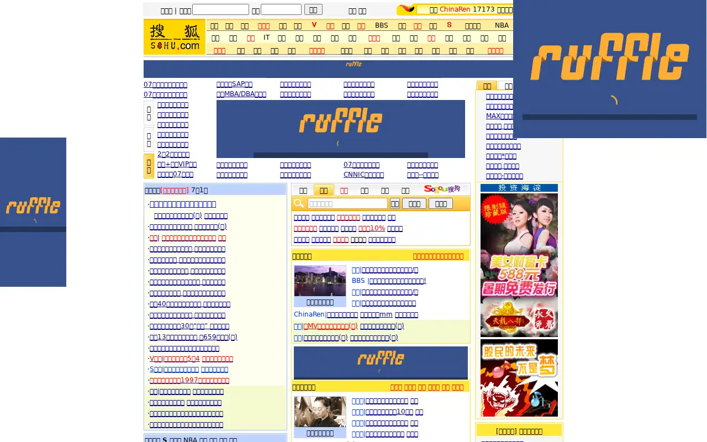The image size is (707, 442).
Task: Open the red MV headline link
Action: pos(330,326)
